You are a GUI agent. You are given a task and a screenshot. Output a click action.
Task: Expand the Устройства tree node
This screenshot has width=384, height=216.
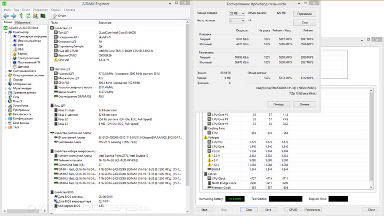tap(6, 106)
